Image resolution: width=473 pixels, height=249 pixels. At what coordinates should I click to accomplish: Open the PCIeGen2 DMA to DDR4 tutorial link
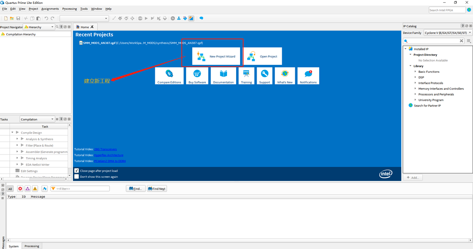coord(110,161)
